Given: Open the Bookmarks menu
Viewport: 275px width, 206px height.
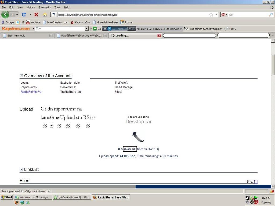Looking at the screenshot, I should coord(44,8).
